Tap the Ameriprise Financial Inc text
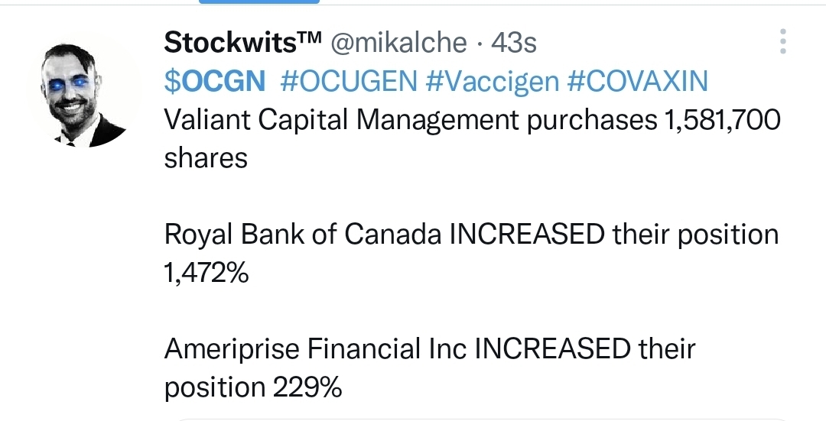The image size is (826, 421). tap(315, 349)
